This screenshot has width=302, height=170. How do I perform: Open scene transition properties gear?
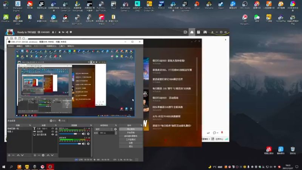pyautogui.click(x=116, y=129)
